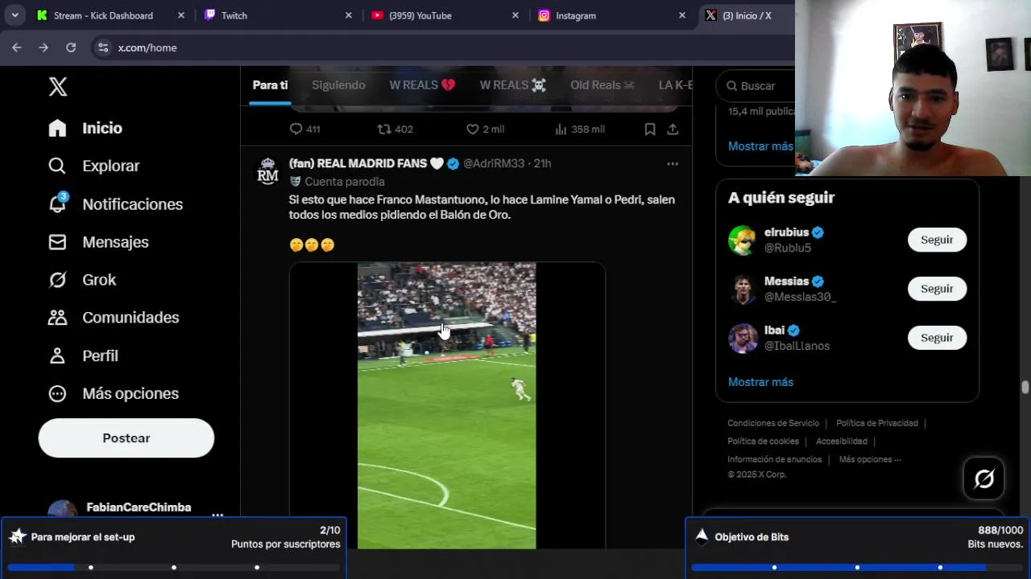Open Explorar search page

point(93,166)
